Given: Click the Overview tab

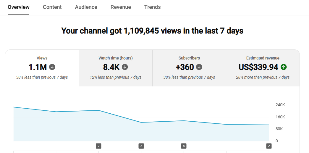Looking at the screenshot, I should click(x=19, y=7).
